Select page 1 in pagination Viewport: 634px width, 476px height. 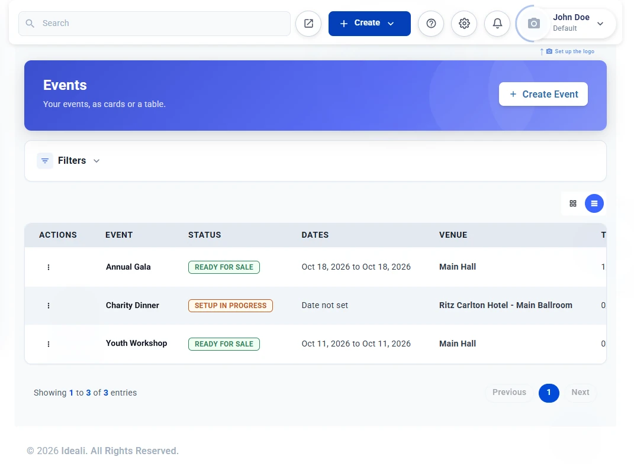(x=548, y=393)
